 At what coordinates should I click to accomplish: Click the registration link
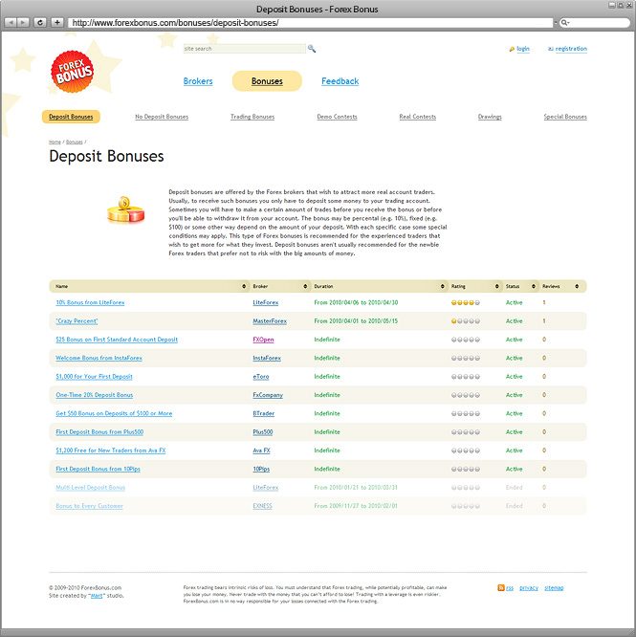[x=571, y=49]
